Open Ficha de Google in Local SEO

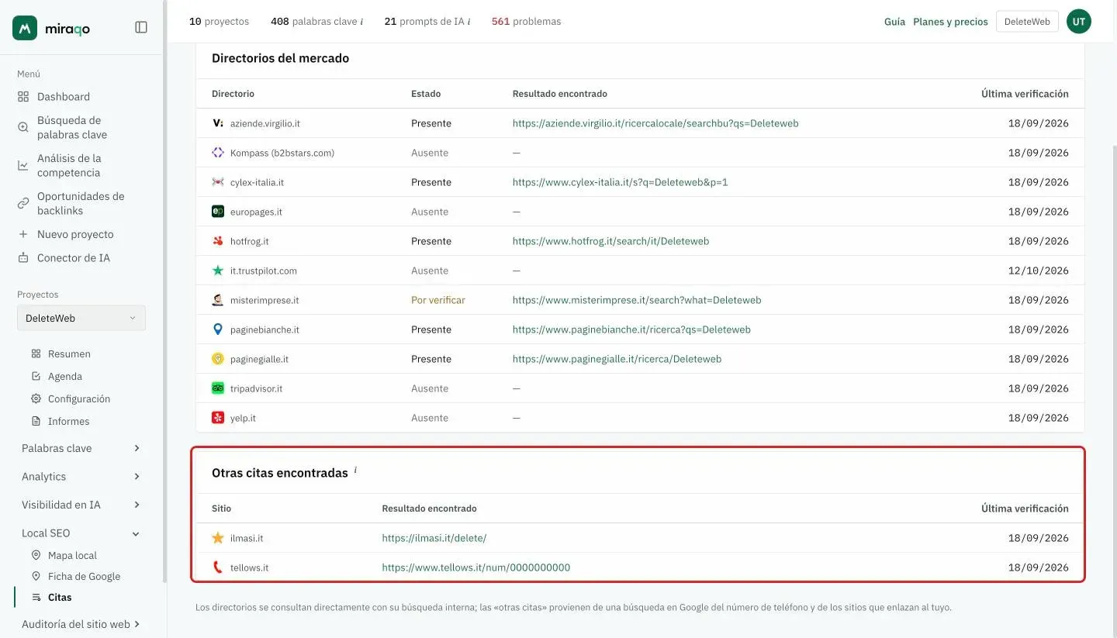coord(84,576)
